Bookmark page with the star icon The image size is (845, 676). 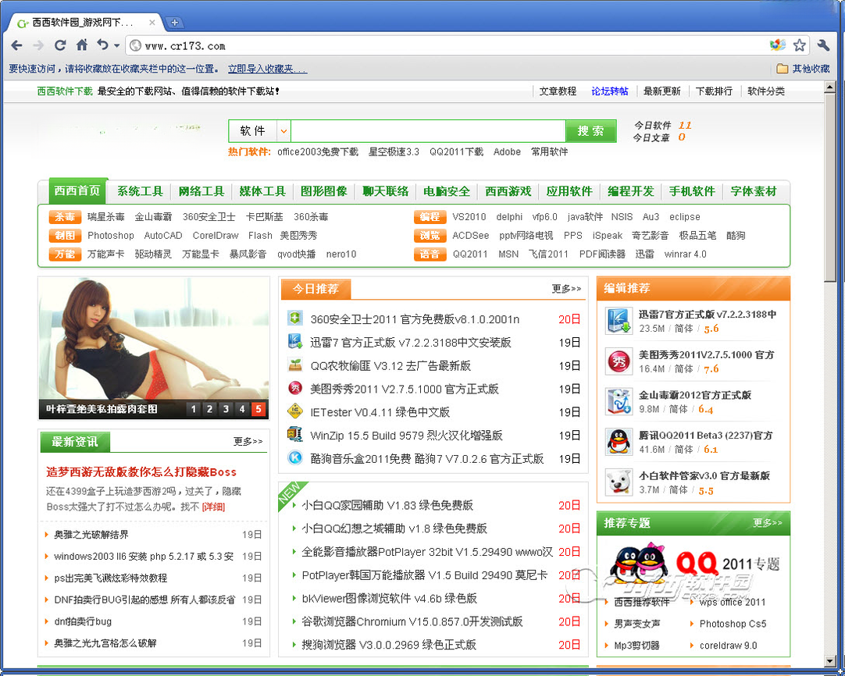coord(799,46)
